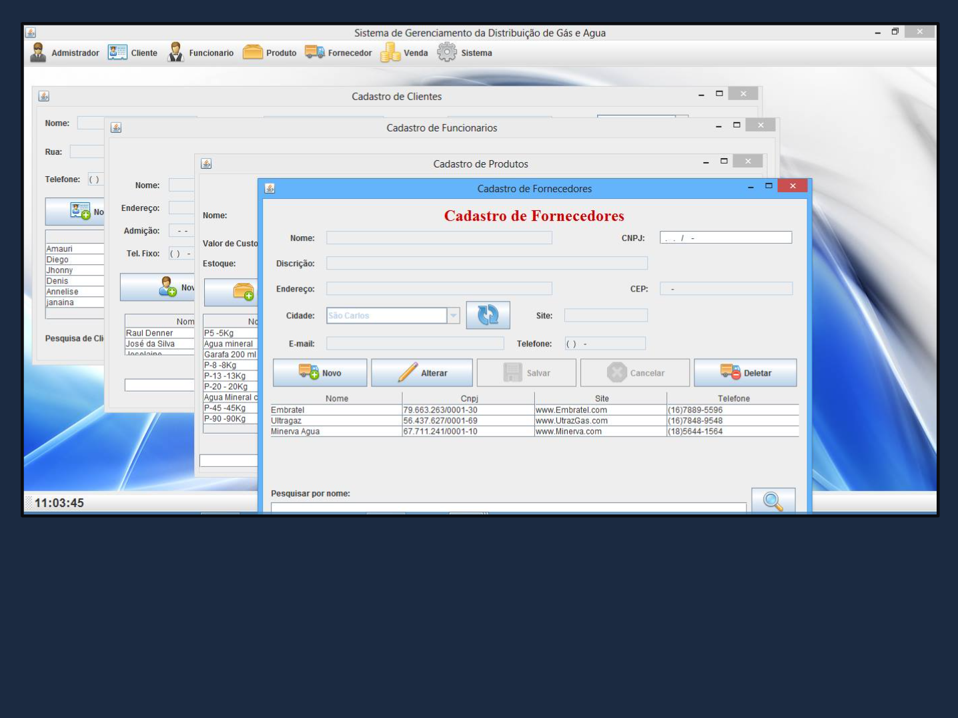Click the Cnpj column header
Viewport: 958px width, 718px height.
469,398
